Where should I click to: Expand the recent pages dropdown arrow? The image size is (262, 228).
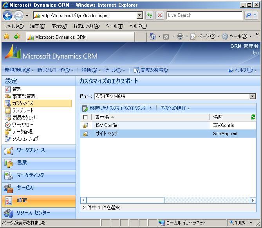point(27,16)
